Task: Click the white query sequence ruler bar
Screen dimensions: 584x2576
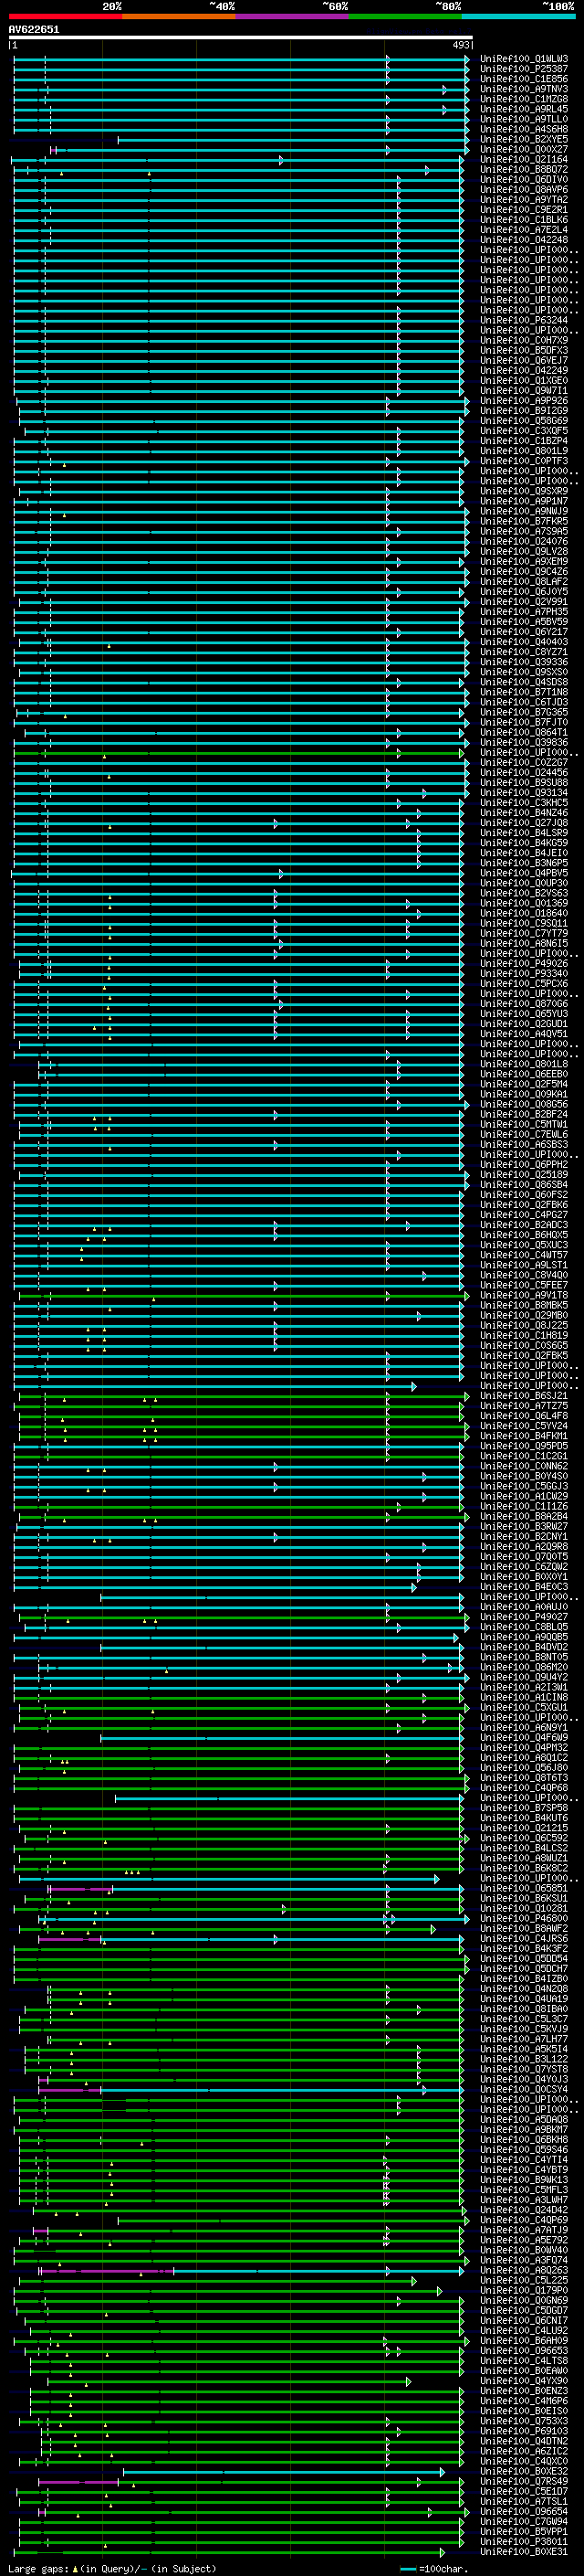Action: point(241,37)
